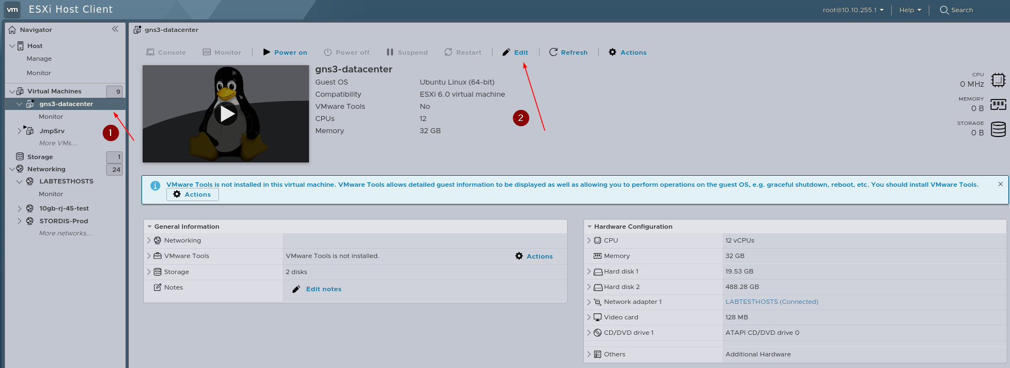Screen dimensions: 1010x368
Task: Select Monitor under Host
Action: tap(39, 73)
